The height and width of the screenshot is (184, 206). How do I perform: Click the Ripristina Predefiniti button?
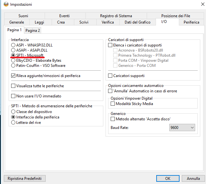(x=25, y=178)
